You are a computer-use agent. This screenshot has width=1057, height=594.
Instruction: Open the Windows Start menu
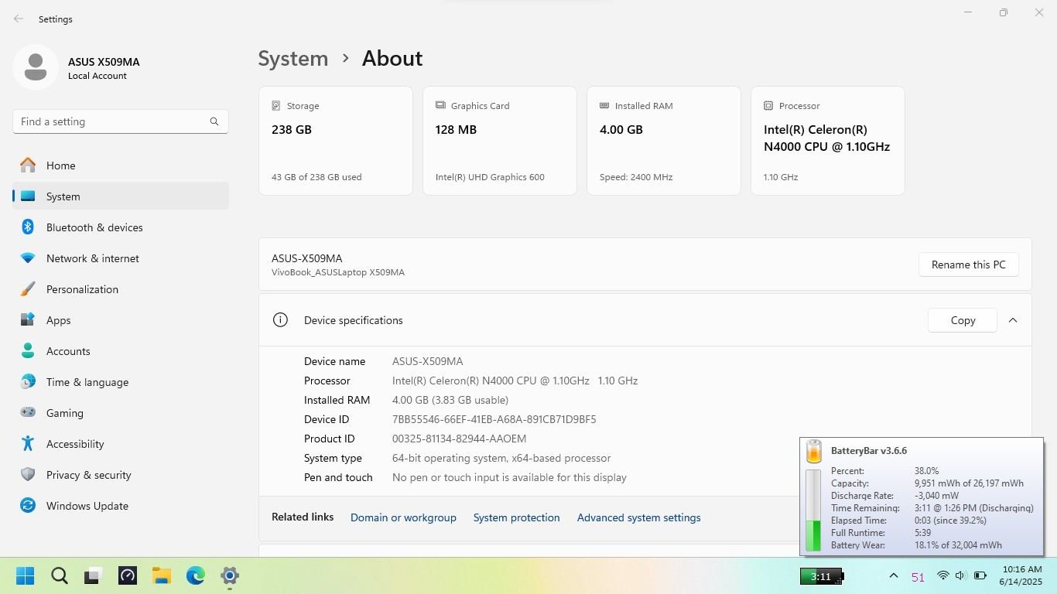tap(25, 576)
